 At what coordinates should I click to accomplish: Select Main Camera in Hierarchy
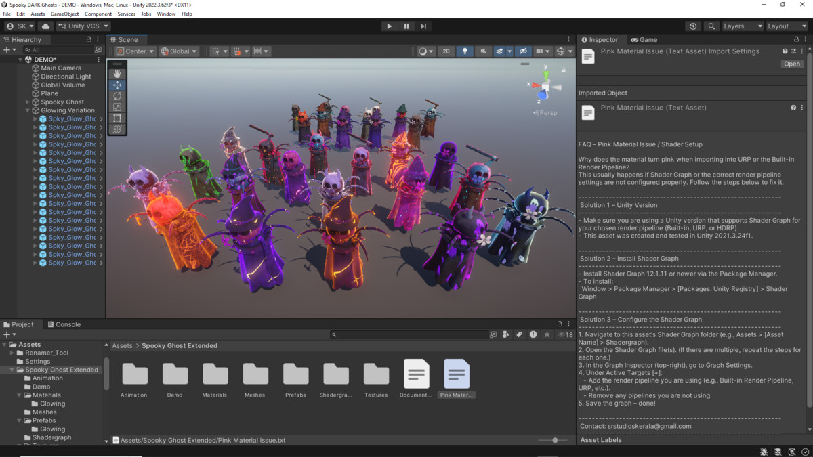click(x=61, y=68)
